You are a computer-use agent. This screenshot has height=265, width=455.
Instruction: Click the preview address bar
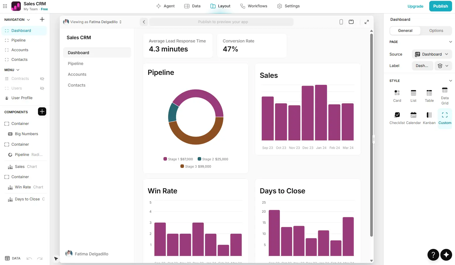[x=221, y=22]
